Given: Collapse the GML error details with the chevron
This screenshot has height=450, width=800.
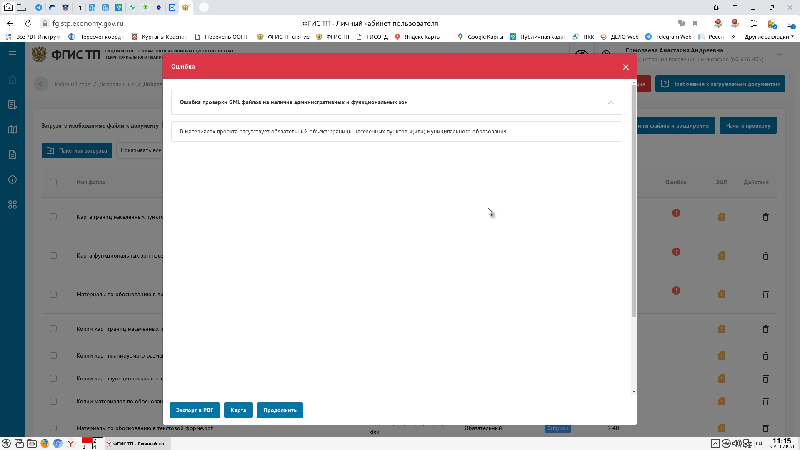Looking at the screenshot, I should coord(610,102).
